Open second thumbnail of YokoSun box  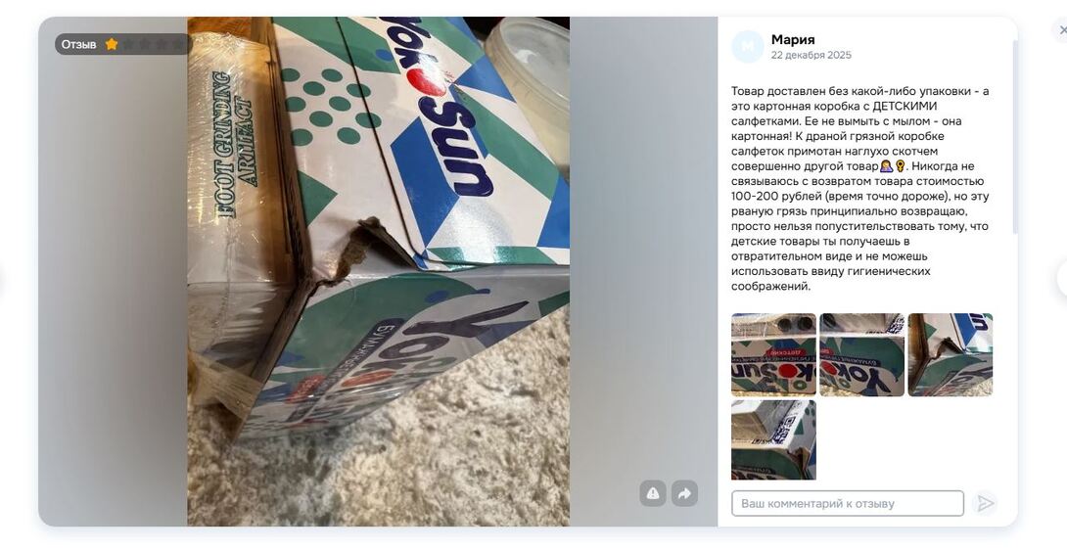pyautogui.click(x=862, y=354)
